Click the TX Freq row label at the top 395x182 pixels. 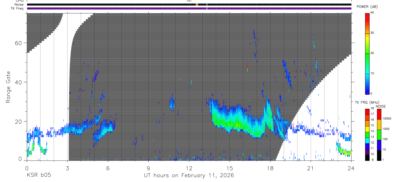18,8
